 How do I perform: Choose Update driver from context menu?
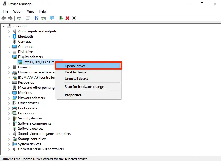coord(88,66)
